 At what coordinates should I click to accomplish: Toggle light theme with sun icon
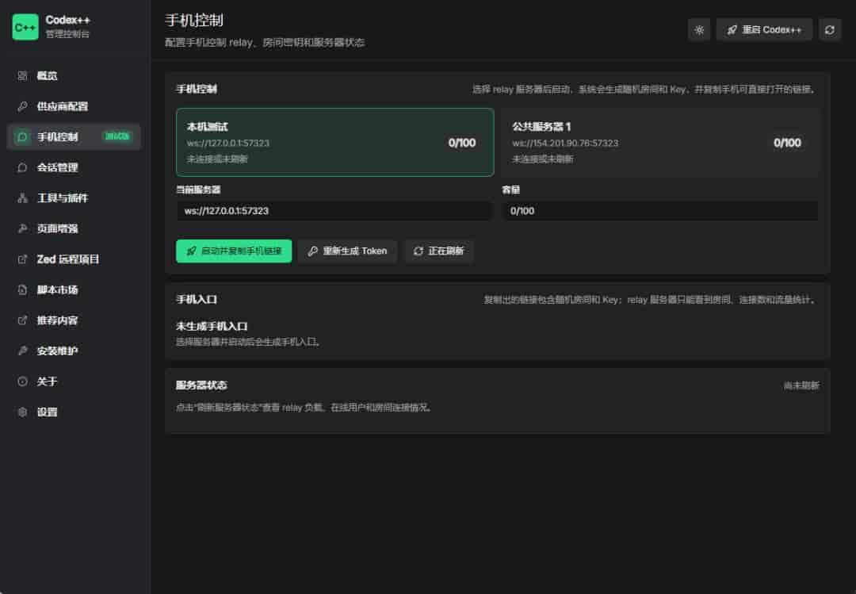tap(699, 30)
